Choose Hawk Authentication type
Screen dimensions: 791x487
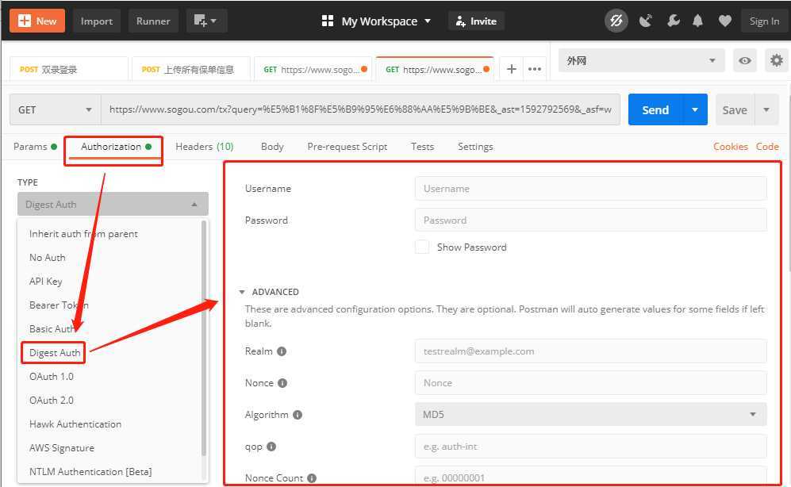[75, 424]
